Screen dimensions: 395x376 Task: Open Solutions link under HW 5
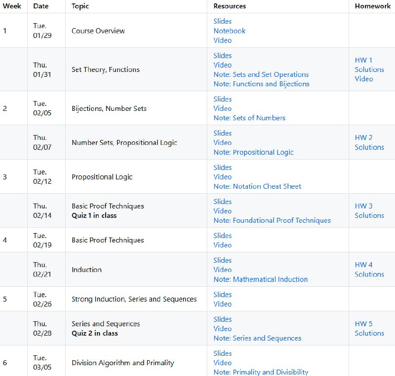pyautogui.click(x=369, y=333)
